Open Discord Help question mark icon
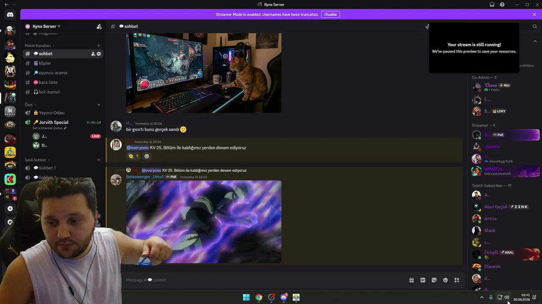542x304 pixels. (502, 5)
